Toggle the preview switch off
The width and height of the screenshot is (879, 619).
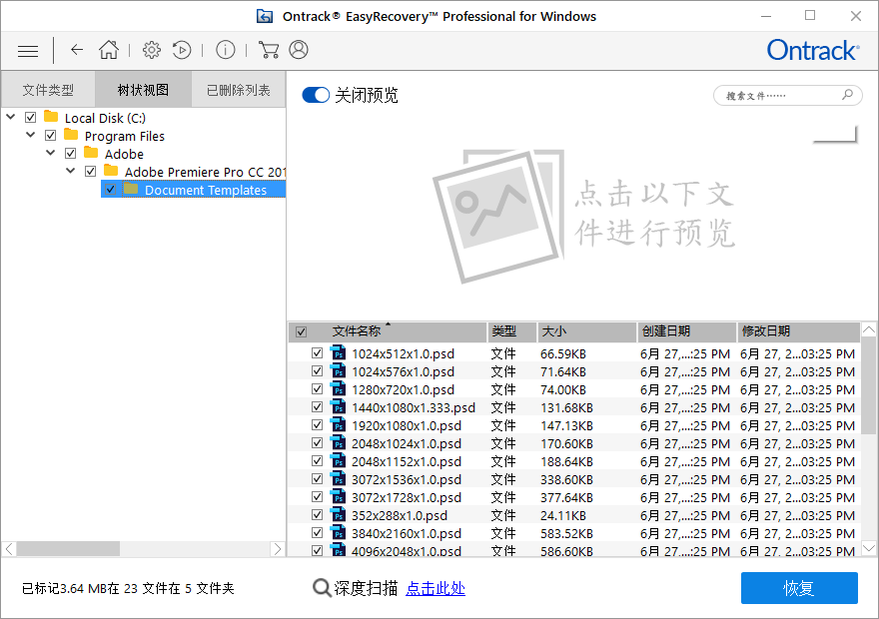point(316,95)
